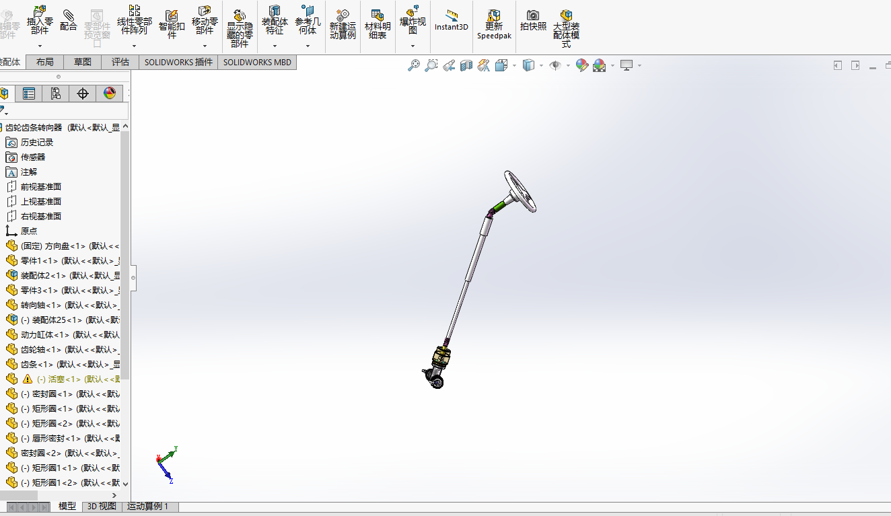This screenshot has width=891, height=516.
Task: Open the Appearances colored ball panel tab
Action: coord(111,93)
